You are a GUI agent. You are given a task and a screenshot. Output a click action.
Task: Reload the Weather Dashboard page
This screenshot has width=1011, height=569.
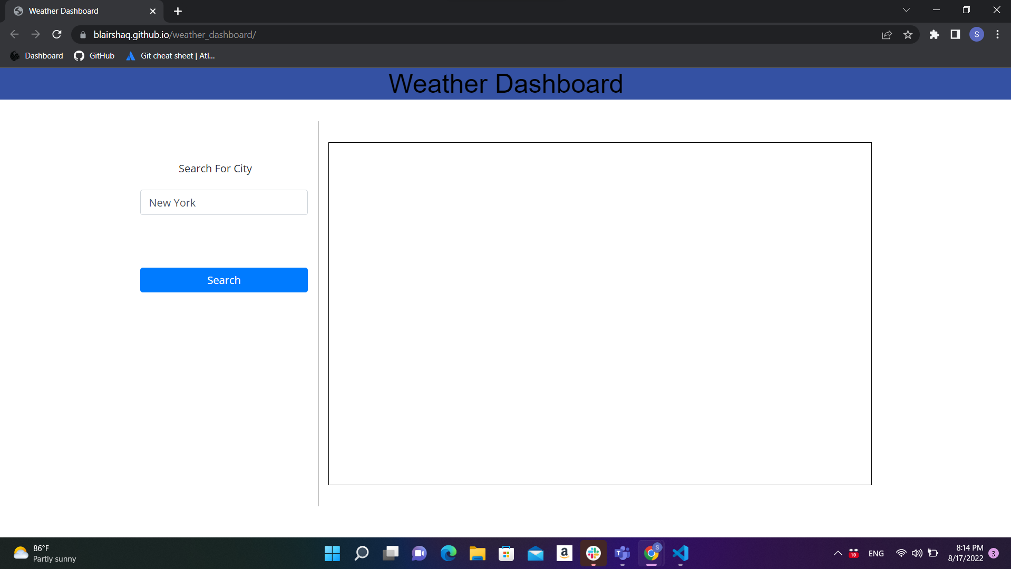click(56, 34)
